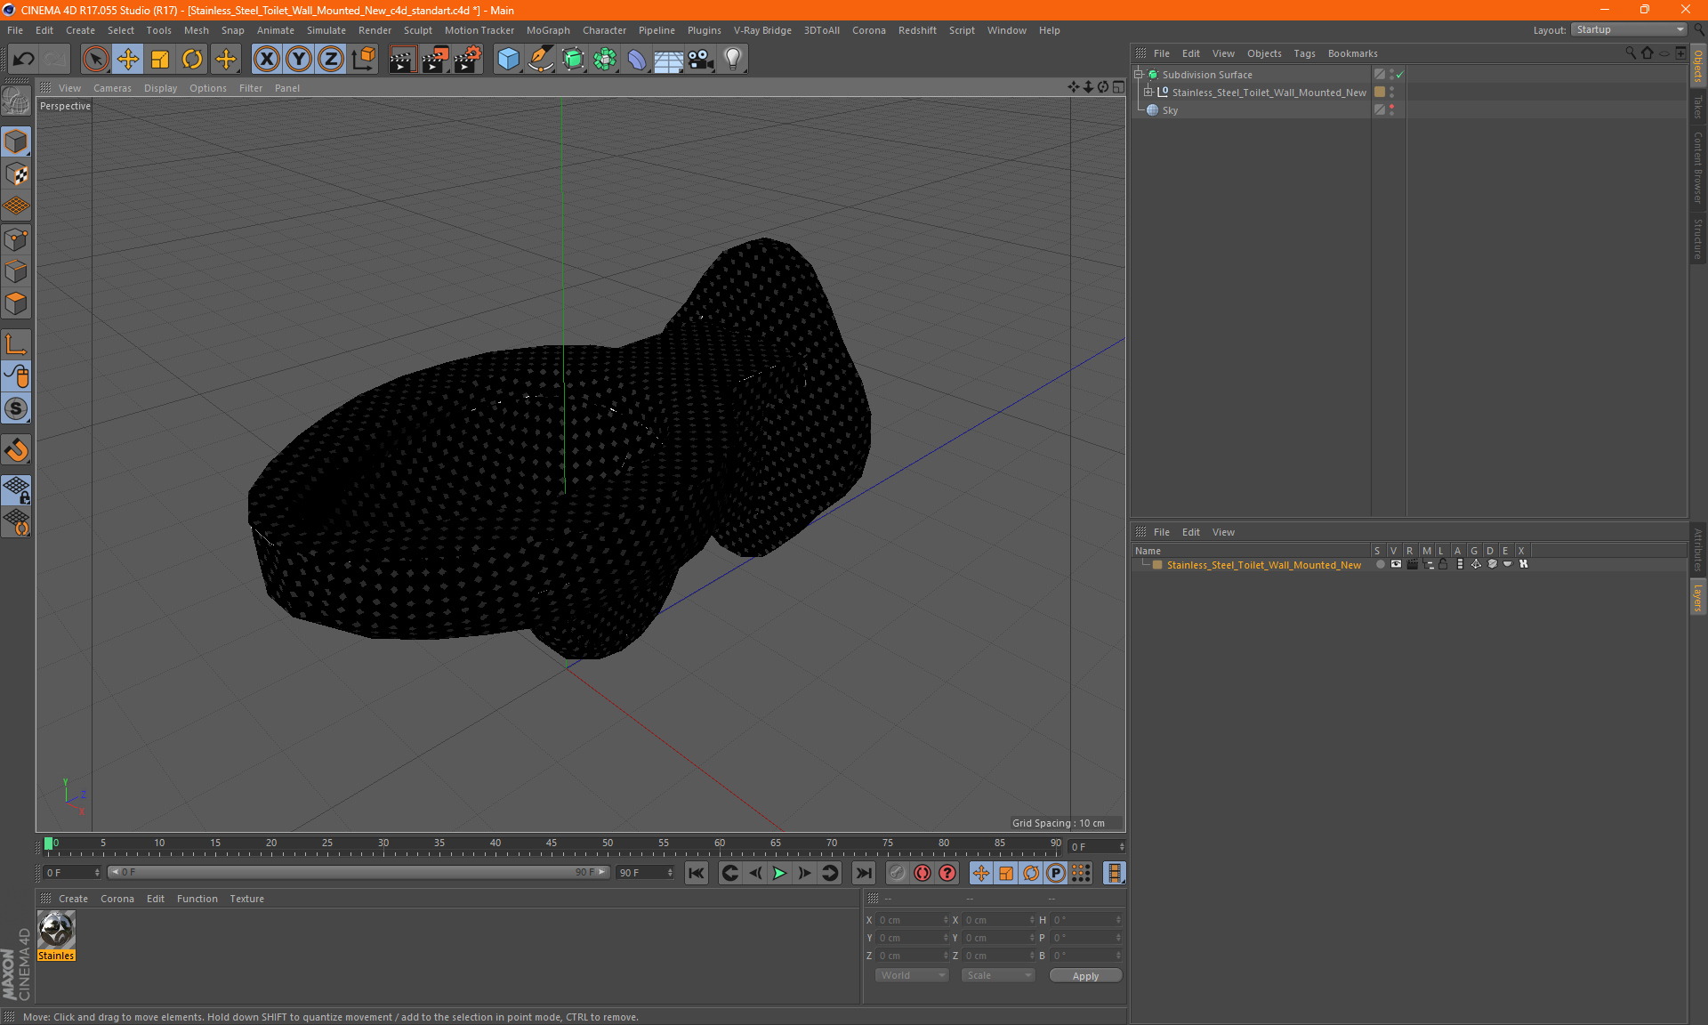Open the MoGraph menu
This screenshot has height=1025, width=1708.
(x=548, y=30)
